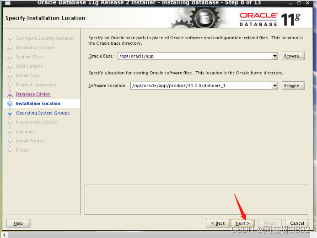Expand the Software Location dropdown arrow

(275, 85)
